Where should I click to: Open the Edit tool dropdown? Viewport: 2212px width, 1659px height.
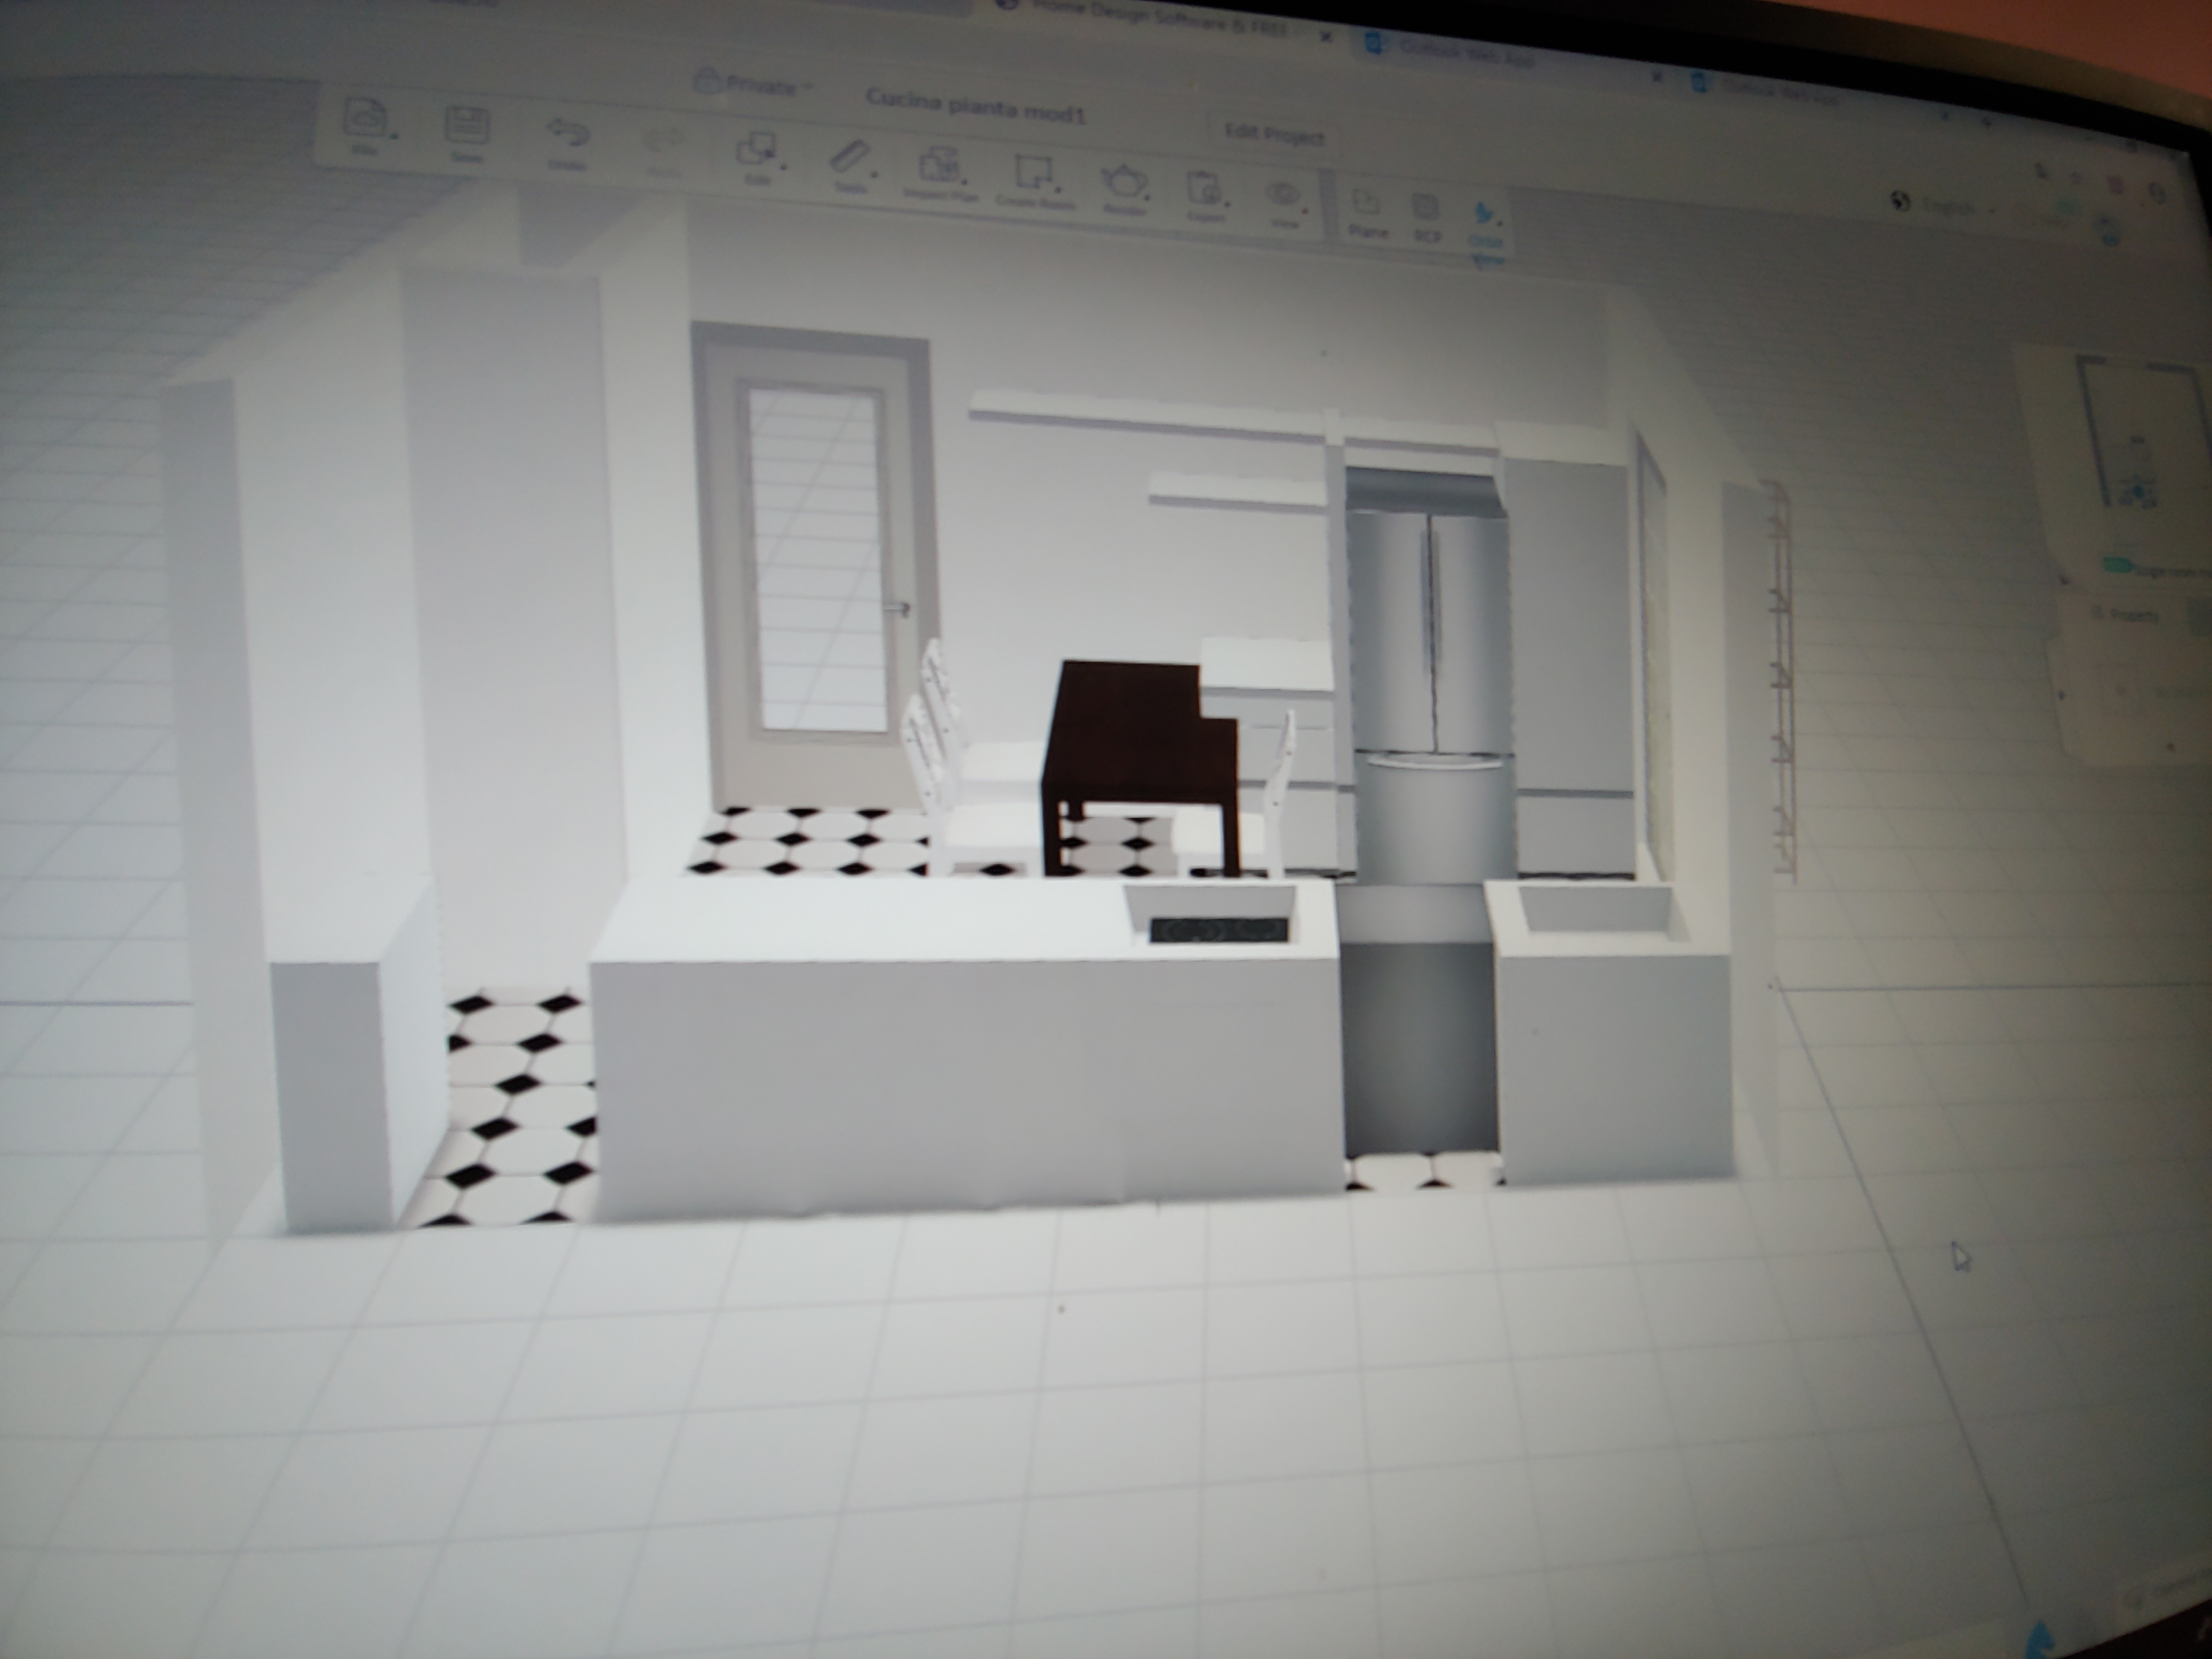coord(759,158)
